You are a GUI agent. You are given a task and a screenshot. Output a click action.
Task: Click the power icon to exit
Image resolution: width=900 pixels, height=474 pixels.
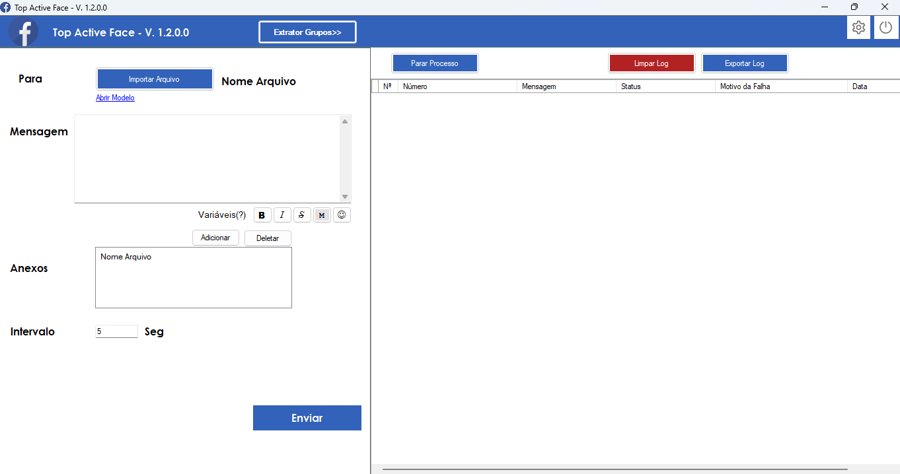click(x=886, y=28)
